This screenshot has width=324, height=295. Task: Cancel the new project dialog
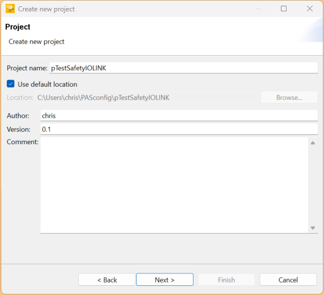coord(288,280)
